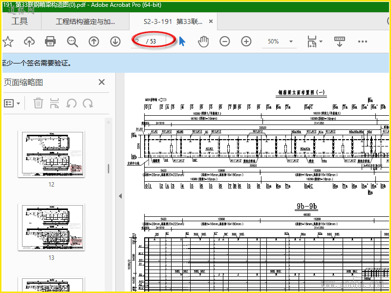This screenshot has height=293, width=391.
Task: Click the extract pages icon in thumbnails panel
Action: pos(54,103)
